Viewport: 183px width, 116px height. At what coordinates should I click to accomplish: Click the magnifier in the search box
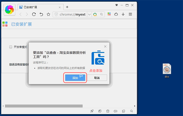(x=102, y=14)
